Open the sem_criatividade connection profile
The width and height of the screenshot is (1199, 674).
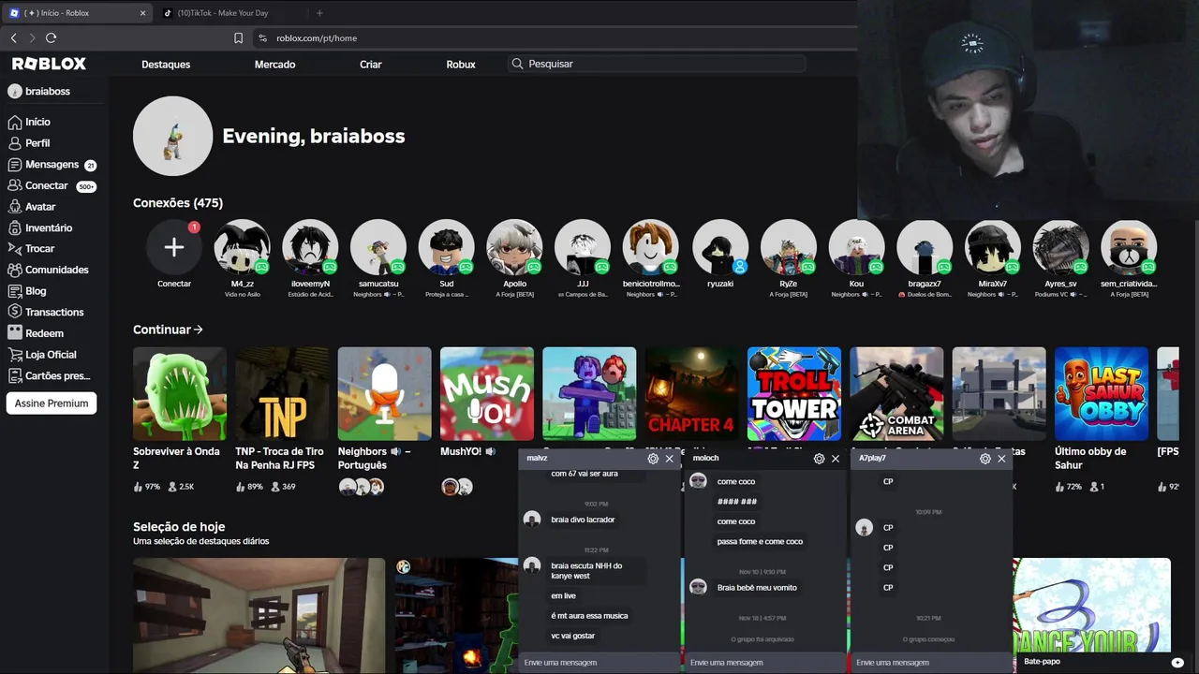pos(1129,247)
